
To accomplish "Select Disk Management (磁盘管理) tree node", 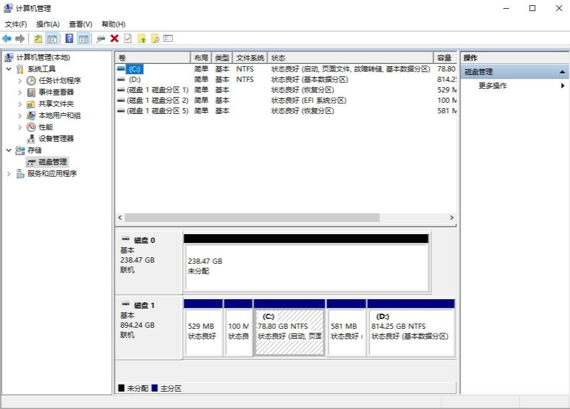I will tap(53, 162).
